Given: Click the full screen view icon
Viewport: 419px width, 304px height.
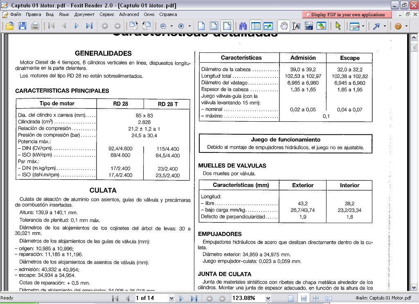Looking at the screenshot, I should [x=268, y=26].
